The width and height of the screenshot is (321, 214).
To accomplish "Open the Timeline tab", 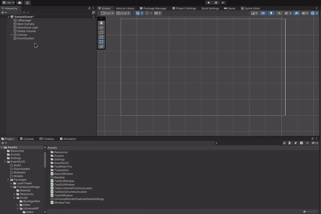I will (47, 139).
